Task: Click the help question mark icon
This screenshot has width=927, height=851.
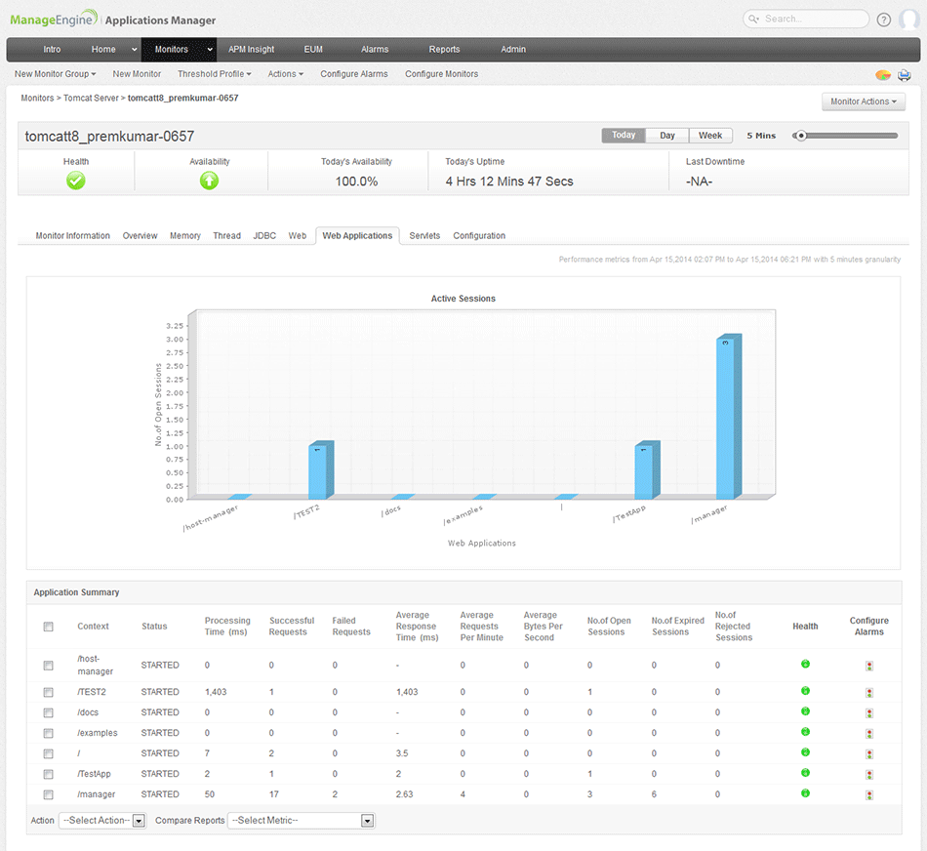Action: (x=883, y=20)
